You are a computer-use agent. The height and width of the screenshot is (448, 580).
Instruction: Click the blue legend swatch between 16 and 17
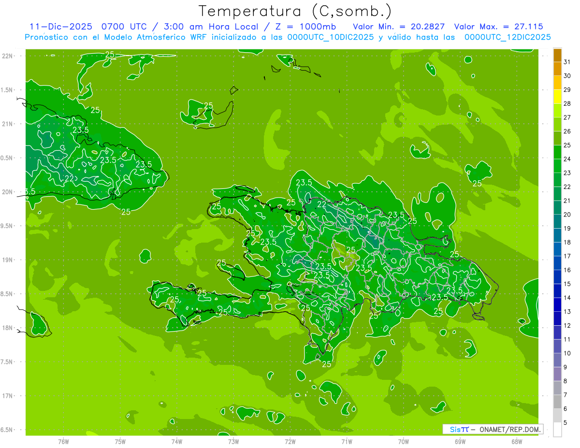pyautogui.click(x=557, y=263)
